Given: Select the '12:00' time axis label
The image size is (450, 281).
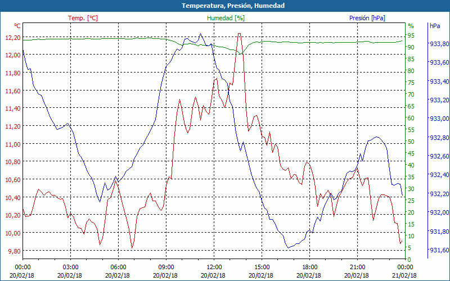Looking at the screenshot, I should 214,268.
